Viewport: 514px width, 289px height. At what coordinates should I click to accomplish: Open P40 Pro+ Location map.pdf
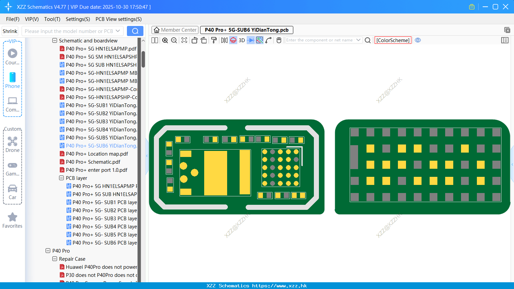pos(94,154)
